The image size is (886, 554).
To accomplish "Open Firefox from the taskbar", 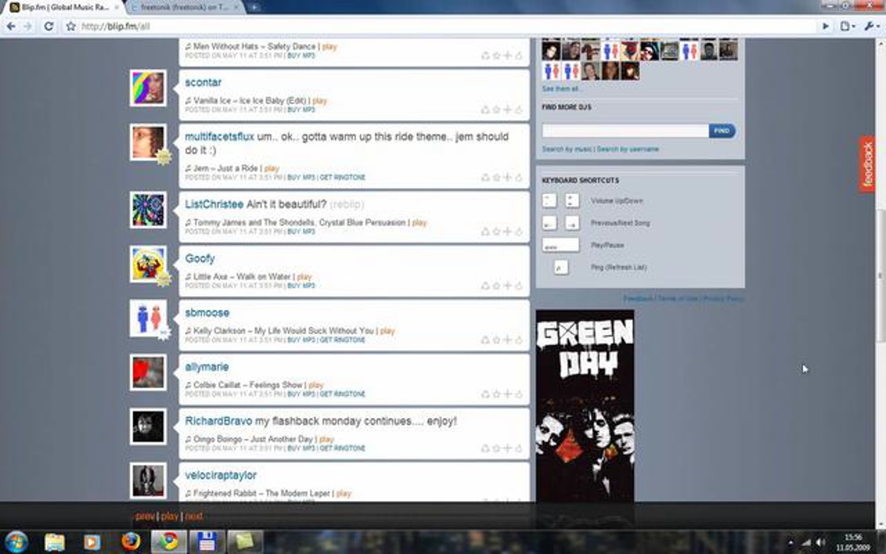I will coord(131,542).
